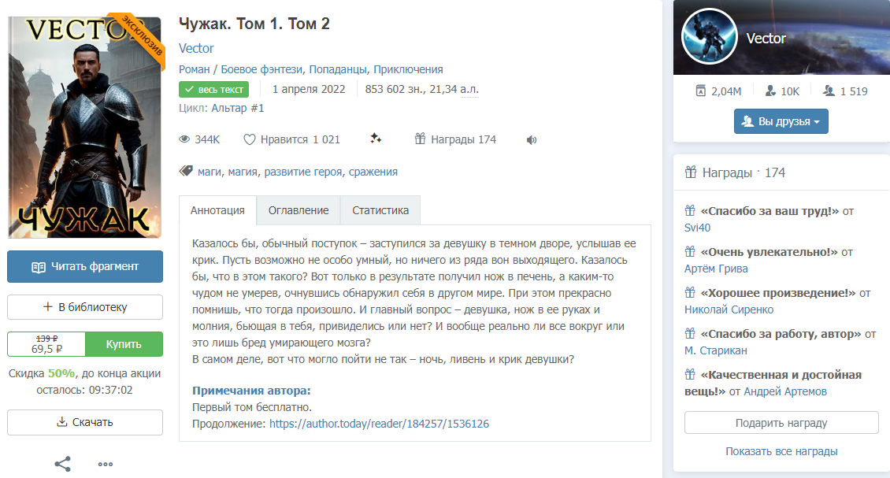Click the 2,04M author stat icon

[700, 91]
